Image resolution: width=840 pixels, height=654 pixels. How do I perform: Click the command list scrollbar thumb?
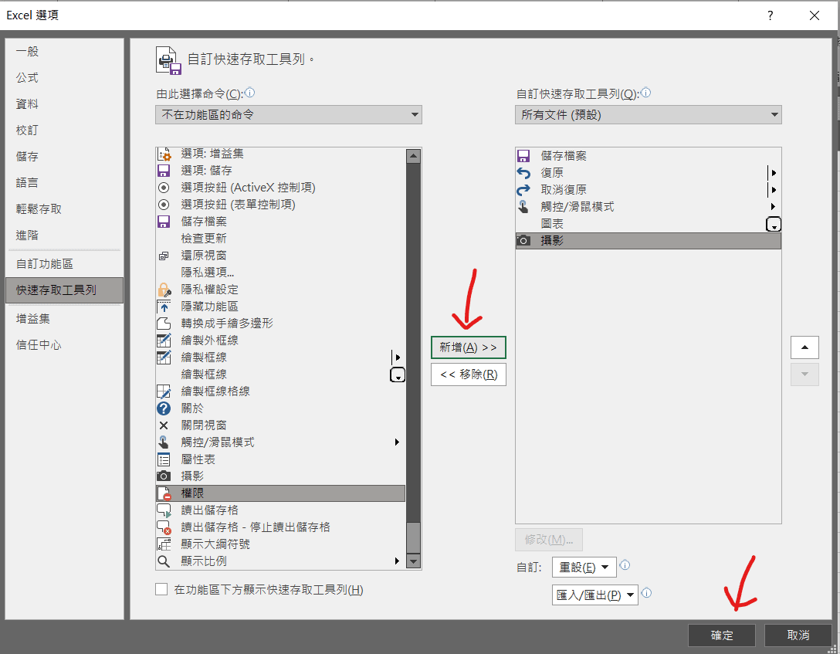(414, 537)
